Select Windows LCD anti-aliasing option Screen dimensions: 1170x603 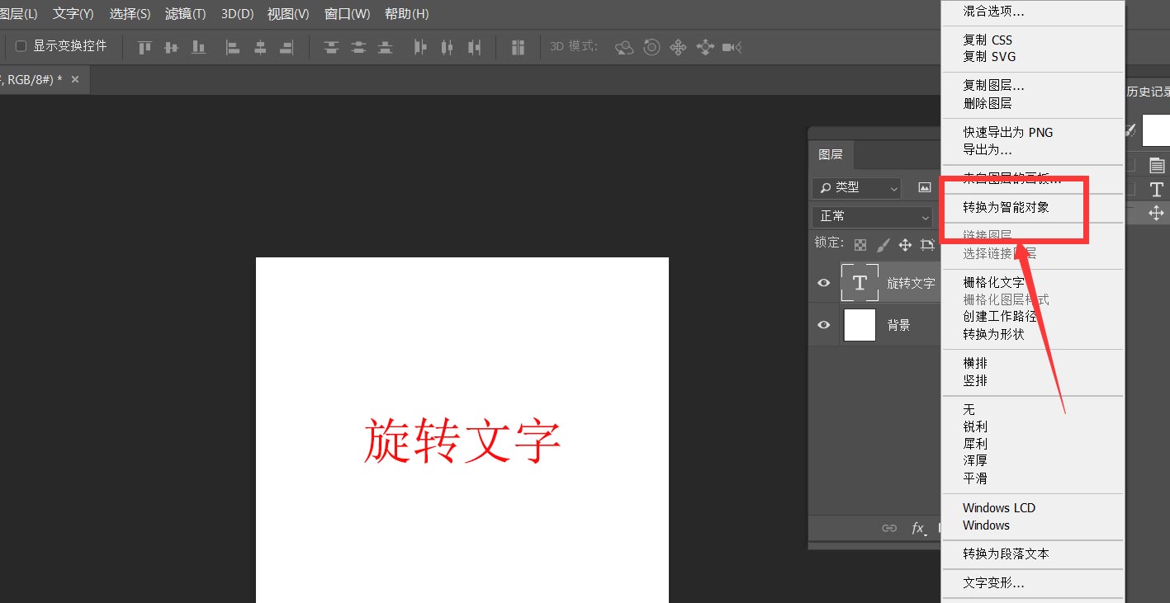(x=998, y=507)
